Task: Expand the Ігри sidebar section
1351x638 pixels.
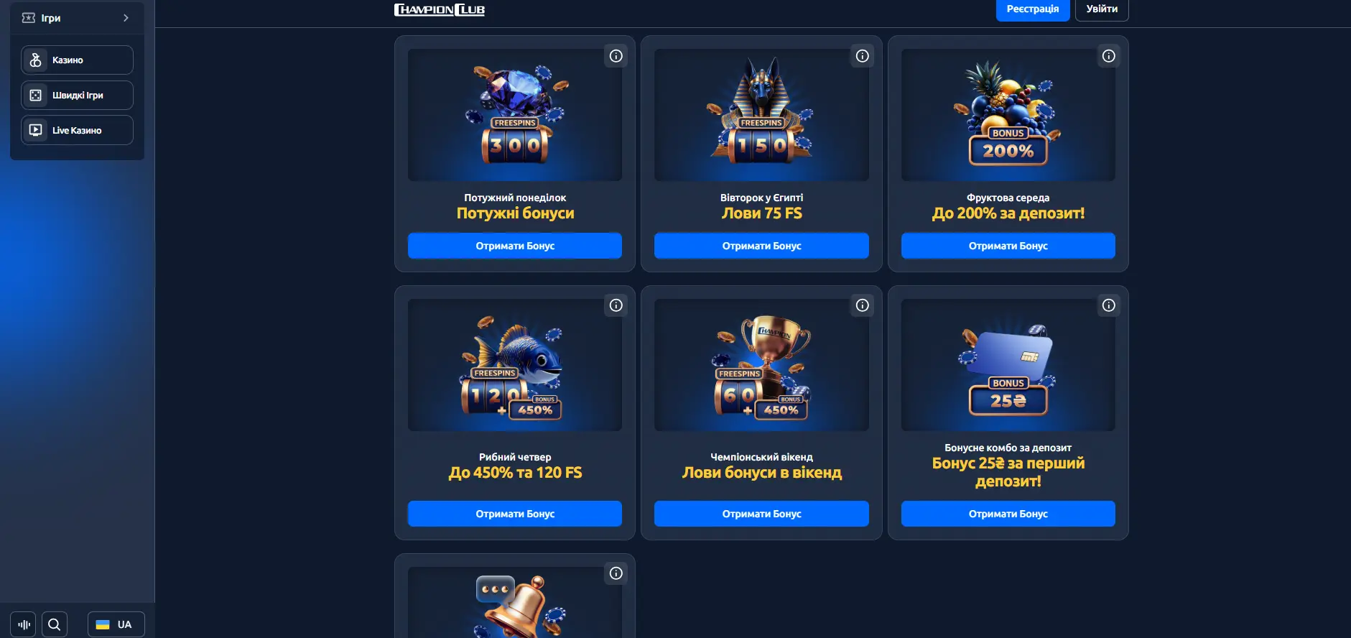Action: coord(77,18)
